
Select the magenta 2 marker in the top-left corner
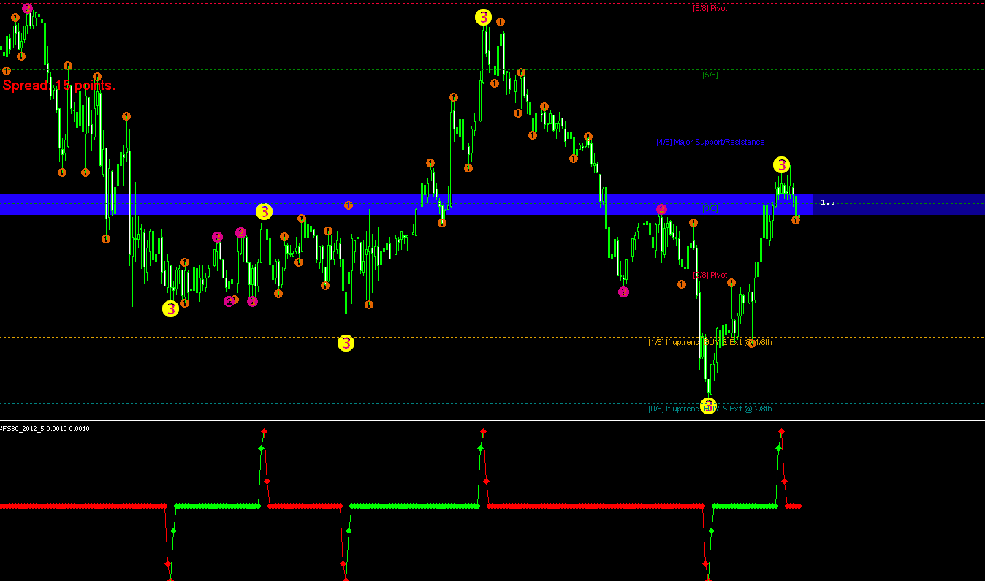pyautogui.click(x=27, y=8)
